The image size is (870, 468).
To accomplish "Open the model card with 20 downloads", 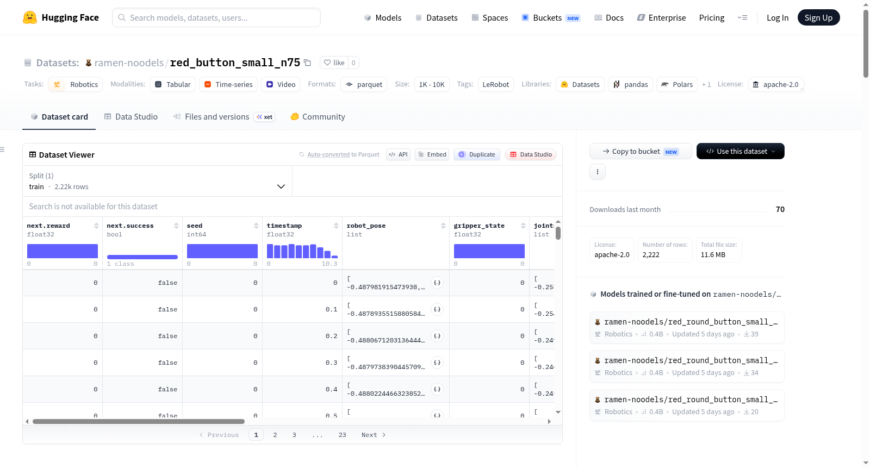I will point(687,405).
